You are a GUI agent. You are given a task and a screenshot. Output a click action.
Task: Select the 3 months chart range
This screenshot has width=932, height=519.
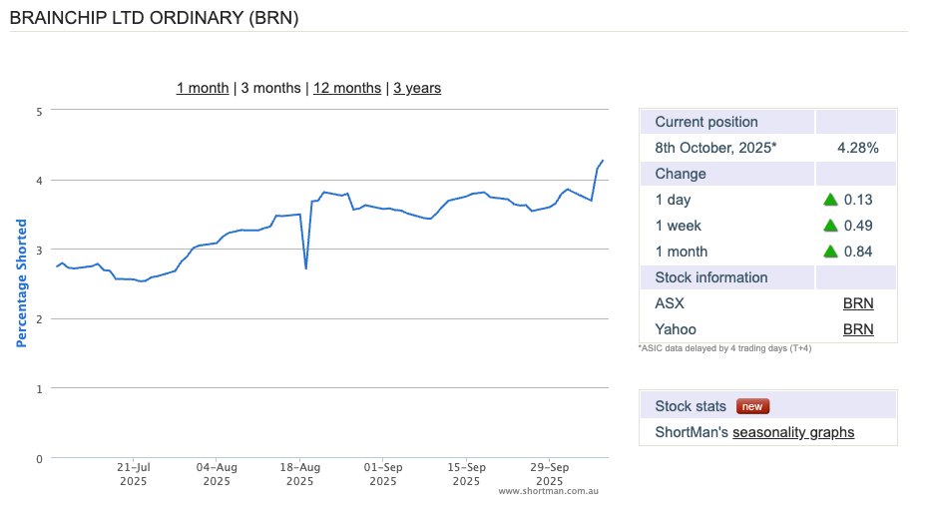pyautogui.click(x=270, y=88)
